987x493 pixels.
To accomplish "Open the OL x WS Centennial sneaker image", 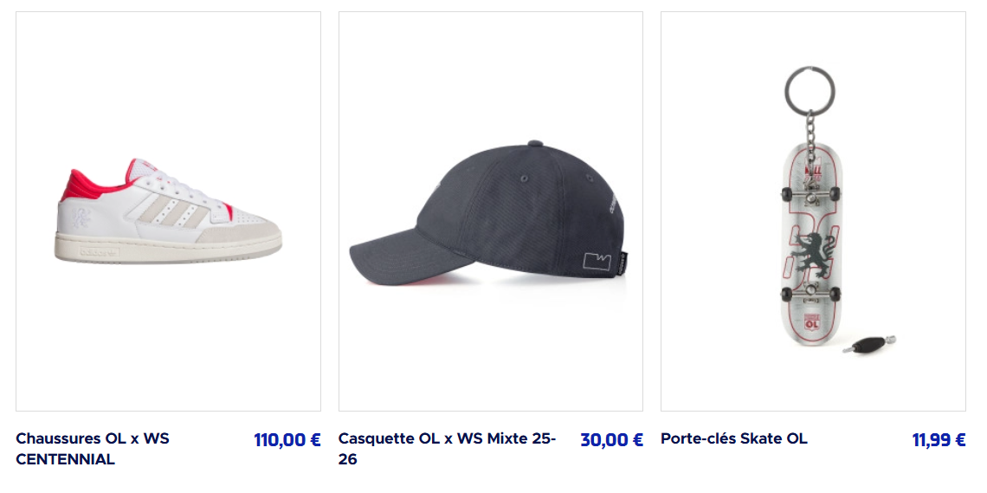I will (x=168, y=211).
